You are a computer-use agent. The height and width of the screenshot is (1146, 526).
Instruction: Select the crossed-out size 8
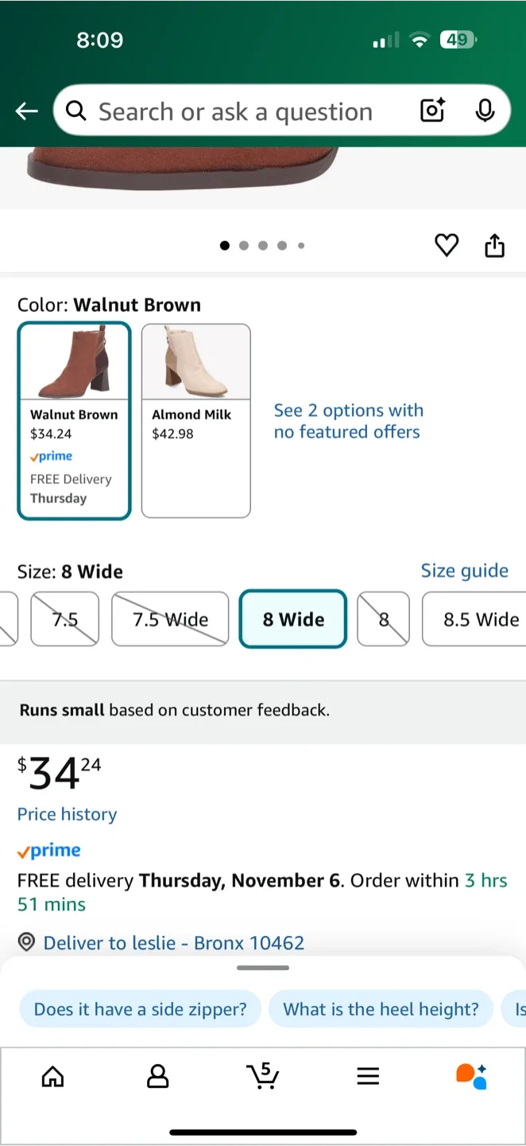(383, 619)
